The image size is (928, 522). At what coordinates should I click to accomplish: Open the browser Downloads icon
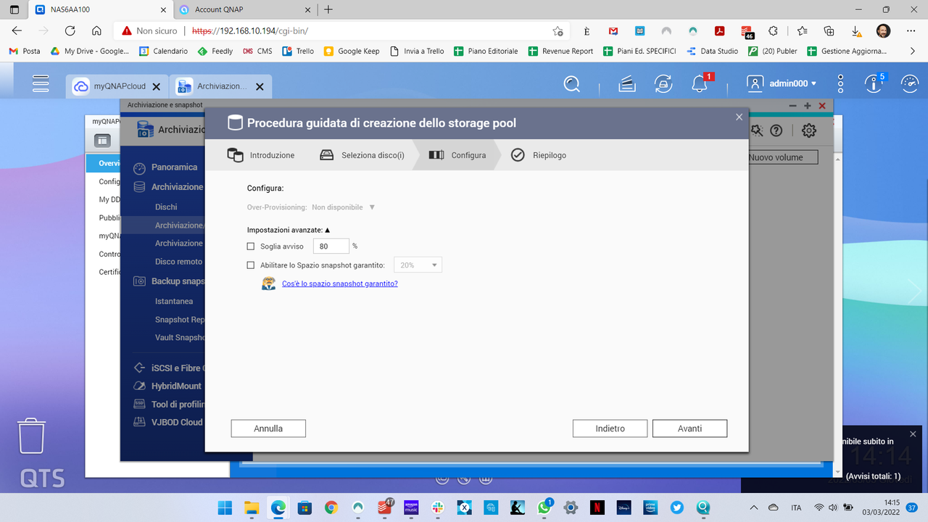pyautogui.click(x=856, y=31)
